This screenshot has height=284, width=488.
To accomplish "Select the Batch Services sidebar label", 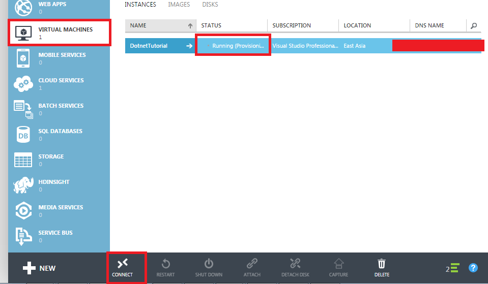I will click(x=61, y=106).
